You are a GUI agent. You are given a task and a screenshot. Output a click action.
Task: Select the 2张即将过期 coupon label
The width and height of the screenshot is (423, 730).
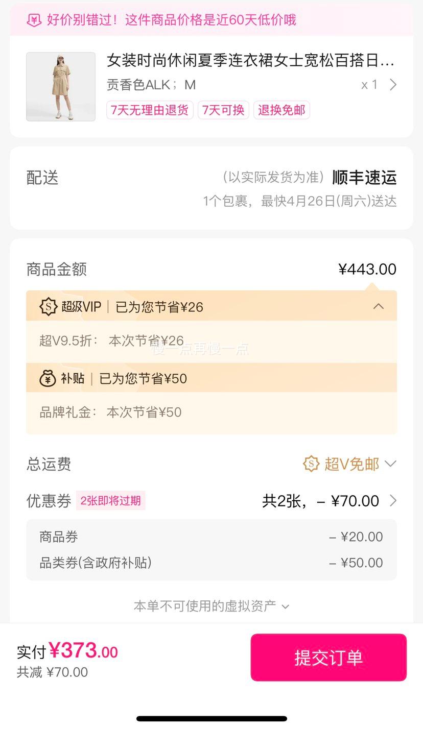111,501
